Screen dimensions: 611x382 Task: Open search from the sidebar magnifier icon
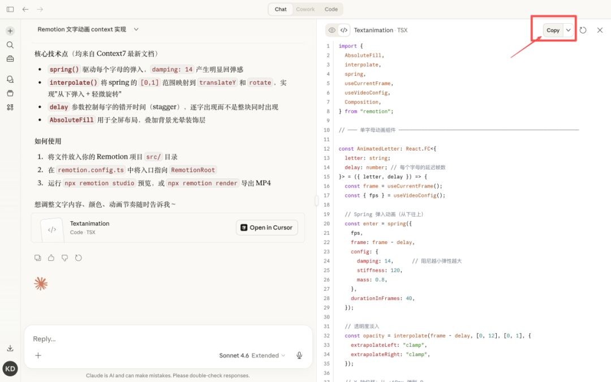coord(10,45)
